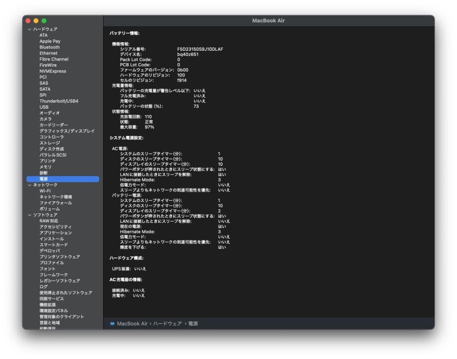Screen dimensions: 457x359
Task: Click MacBook Air text in path bar
Action: (x=132, y=323)
